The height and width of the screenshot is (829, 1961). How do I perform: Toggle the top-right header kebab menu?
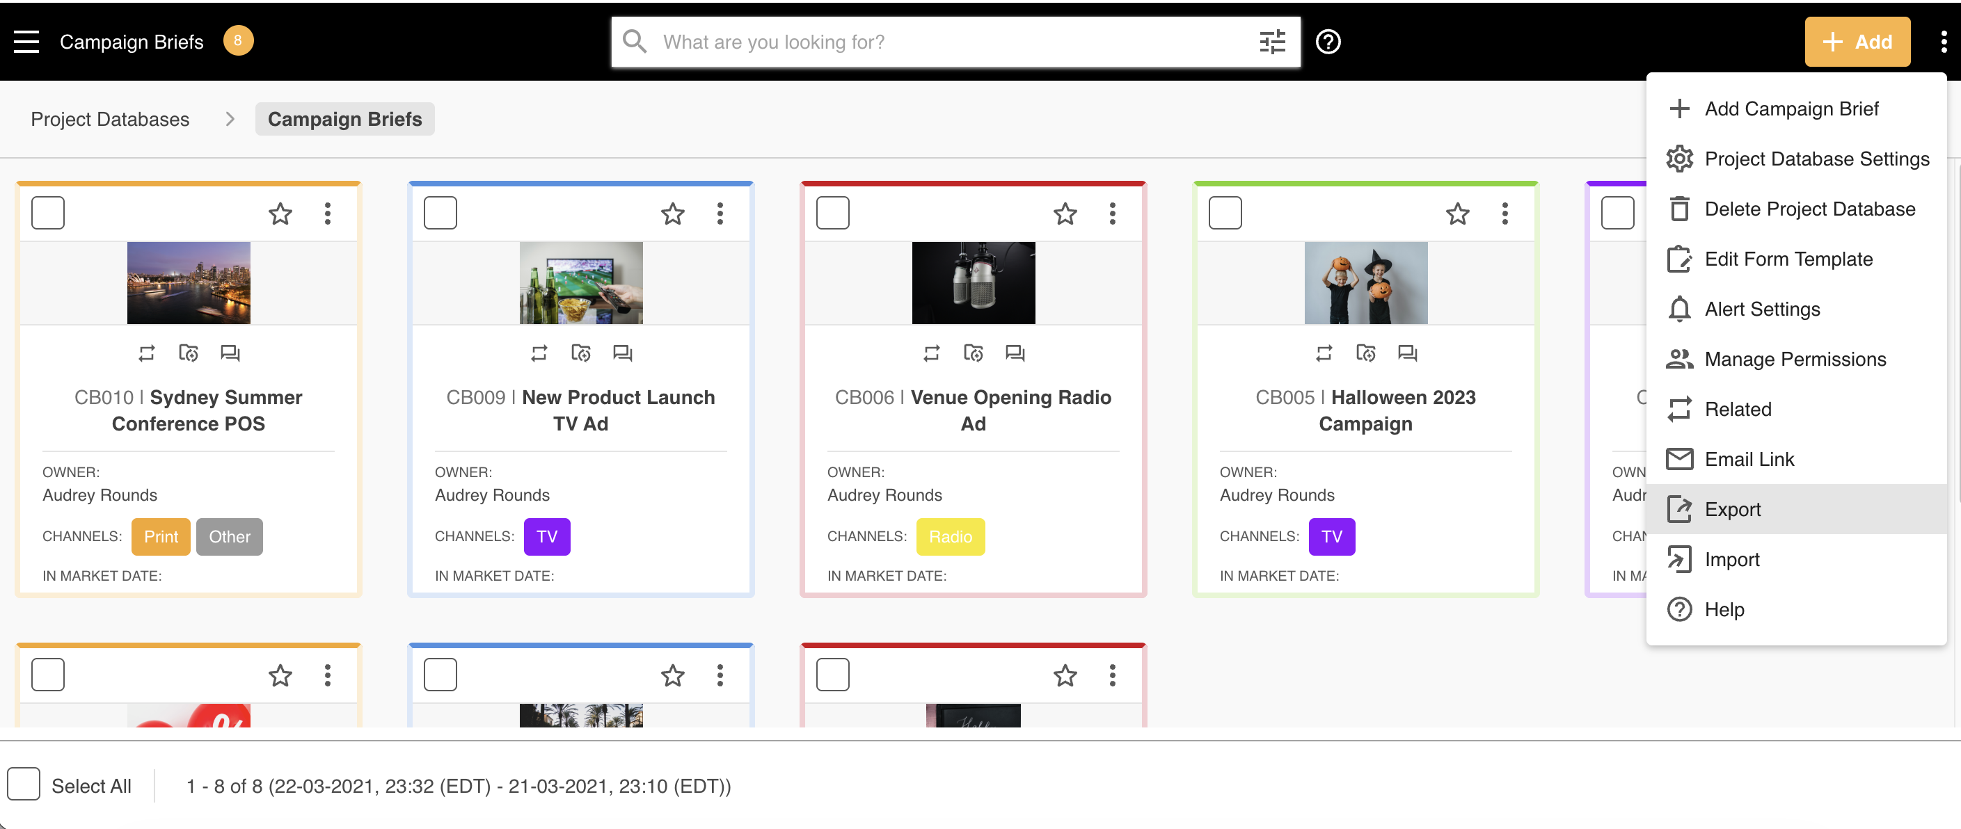pyautogui.click(x=1943, y=42)
